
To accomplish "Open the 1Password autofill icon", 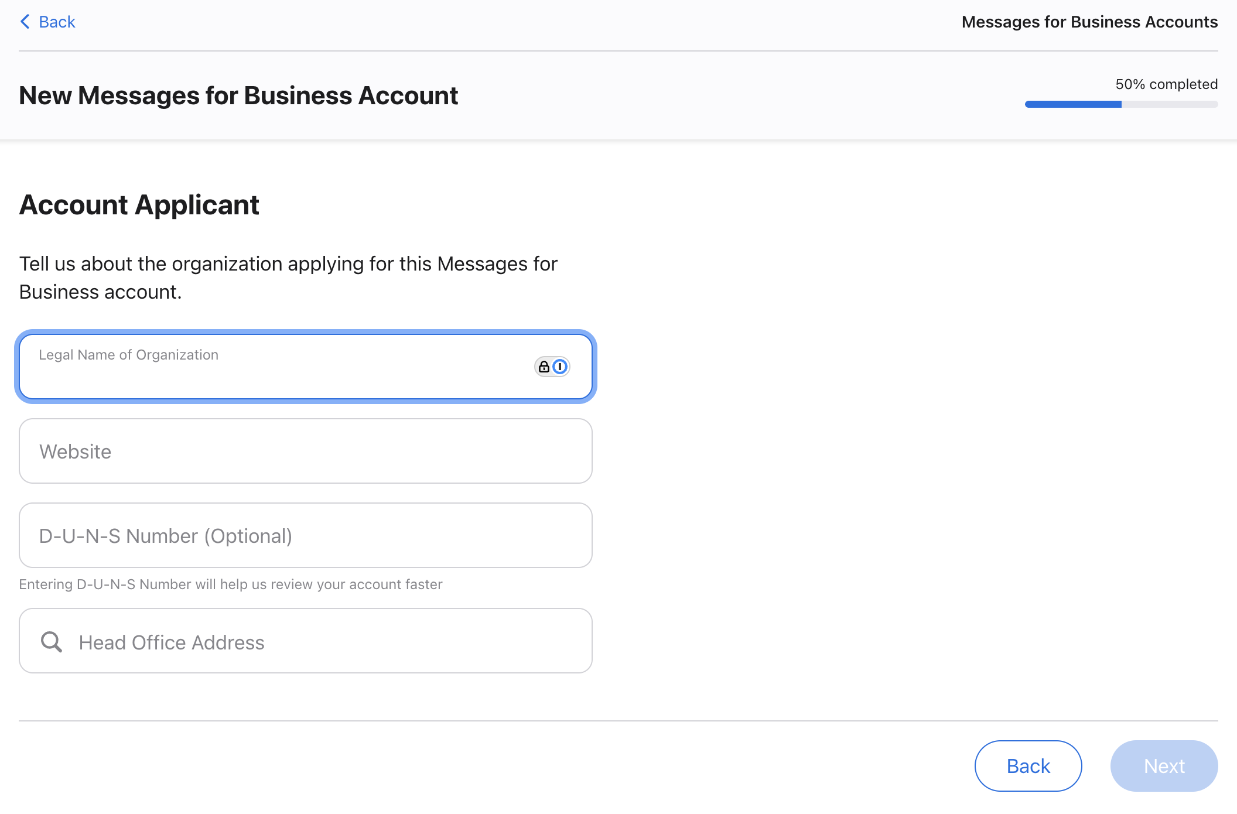I will click(x=560, y=367).
